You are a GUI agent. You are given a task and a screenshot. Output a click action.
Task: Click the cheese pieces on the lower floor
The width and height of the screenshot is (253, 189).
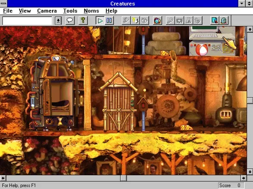click(186, 128)
